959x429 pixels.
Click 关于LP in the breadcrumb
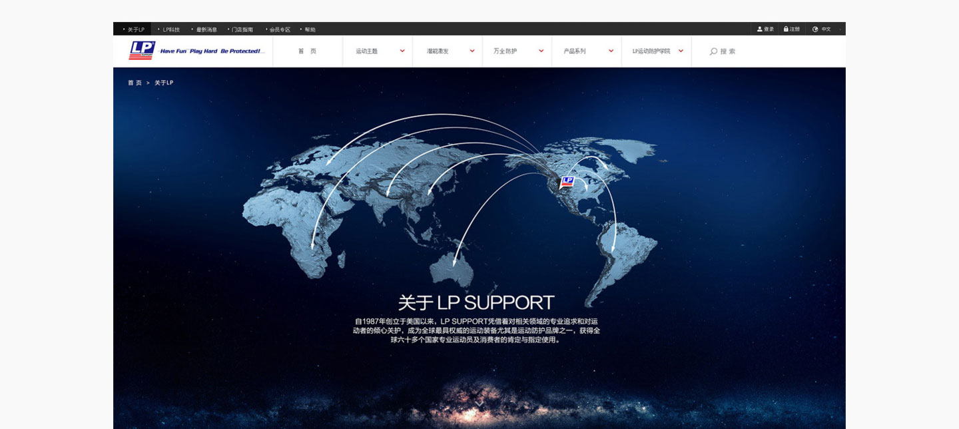coord(164,83)
